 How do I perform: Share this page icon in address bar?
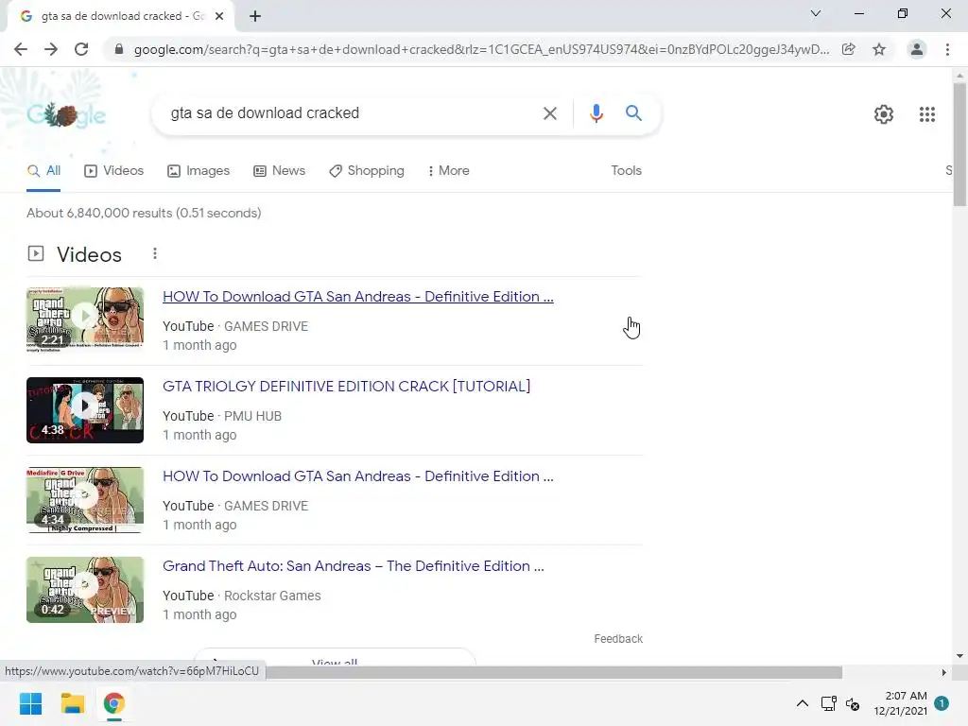[x=849, y=49]
